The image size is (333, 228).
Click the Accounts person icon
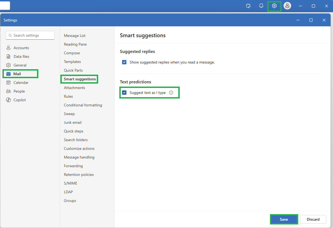[8, 48]
